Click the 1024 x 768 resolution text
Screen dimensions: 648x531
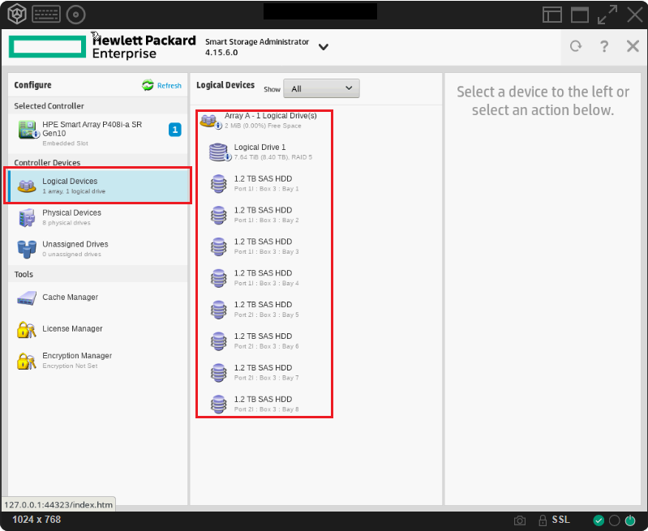36,520
